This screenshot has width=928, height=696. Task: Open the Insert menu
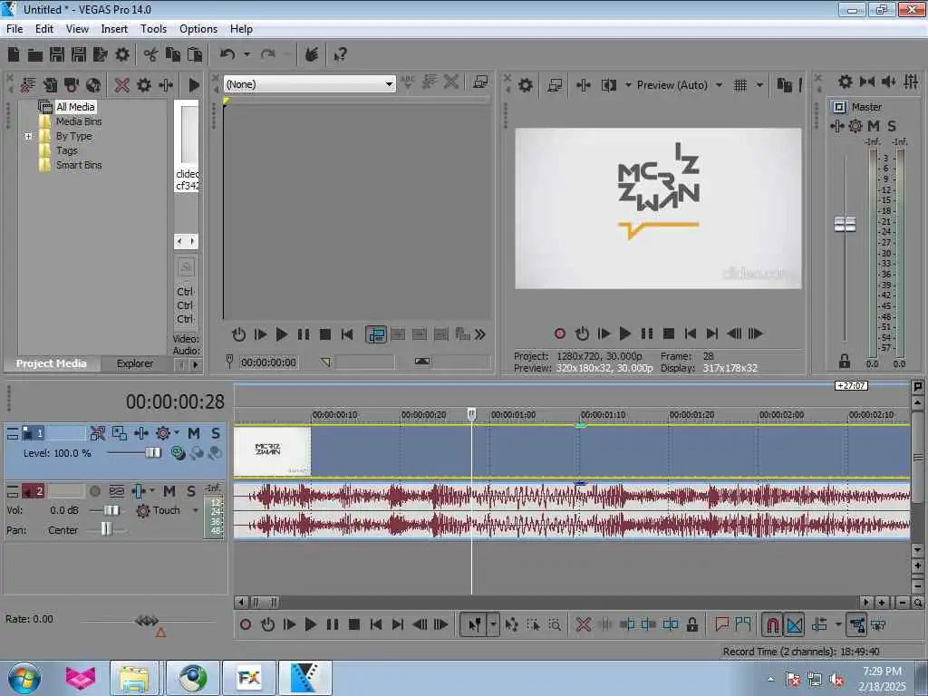tap(114, 29)
